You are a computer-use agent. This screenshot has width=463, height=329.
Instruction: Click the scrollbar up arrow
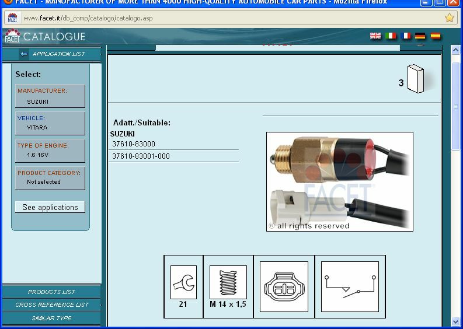point(455,50)
